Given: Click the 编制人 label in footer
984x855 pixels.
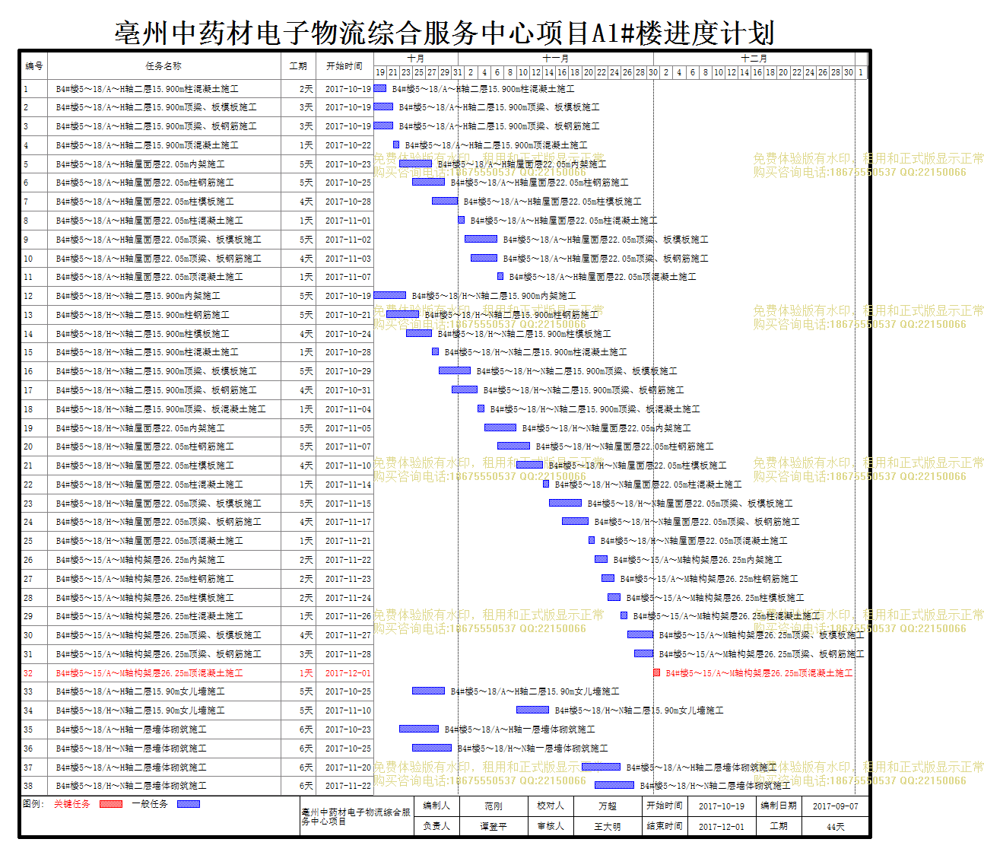Looking at the screenshot, I should coord(436,806).
